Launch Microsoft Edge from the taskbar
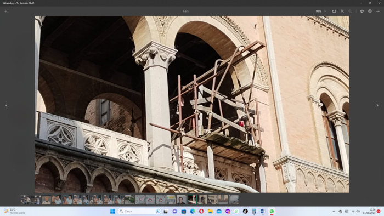 pyautogui.click(x=193, y=212)
